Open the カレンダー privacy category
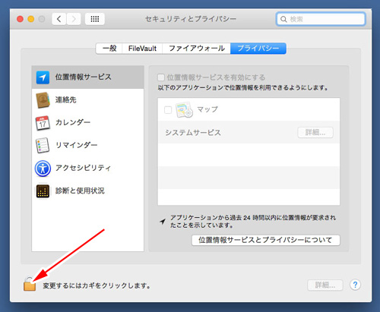 pyautogui.click(x=87, y=123)
